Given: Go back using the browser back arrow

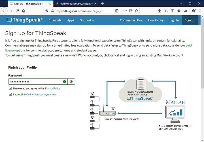Looking at the screenshot, I should coord(4,11).
